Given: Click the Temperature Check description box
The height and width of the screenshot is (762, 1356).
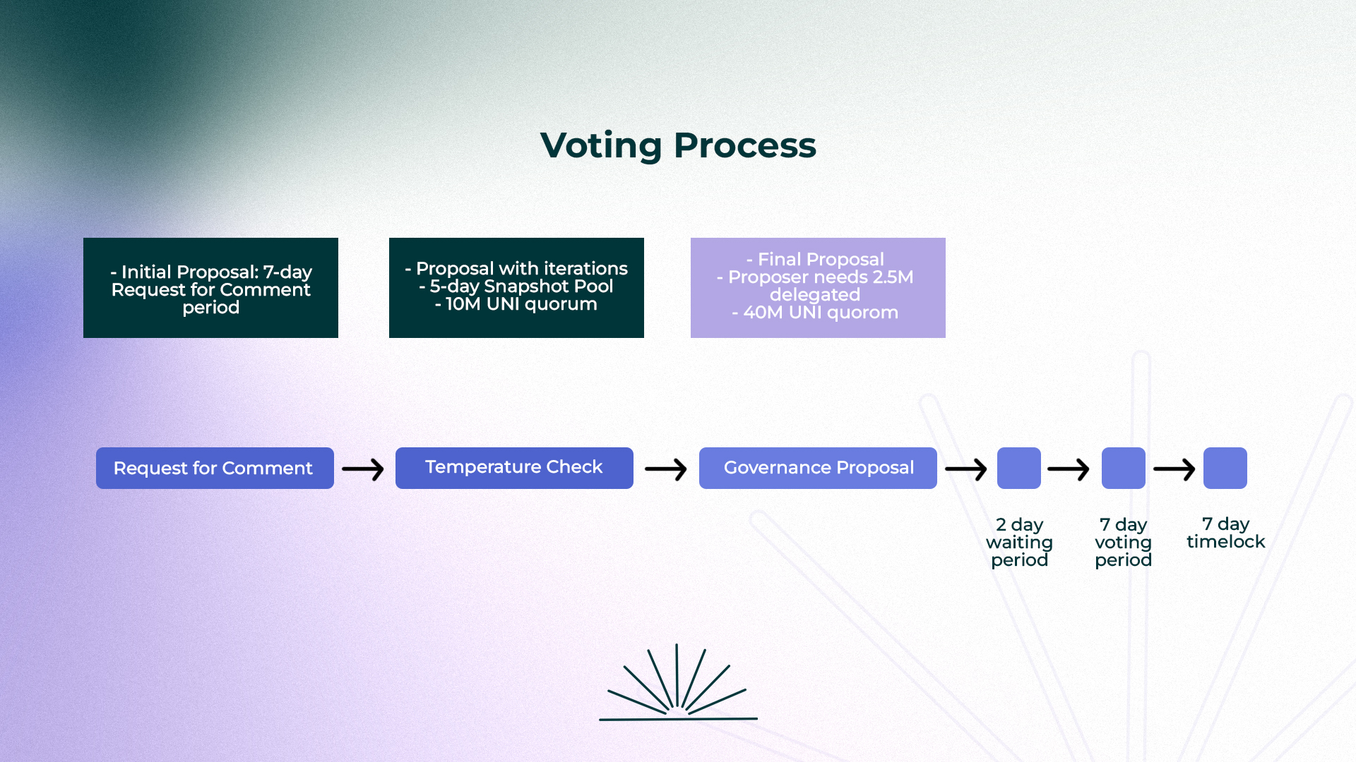Looking at the screenshot, I should click(517, 286).
